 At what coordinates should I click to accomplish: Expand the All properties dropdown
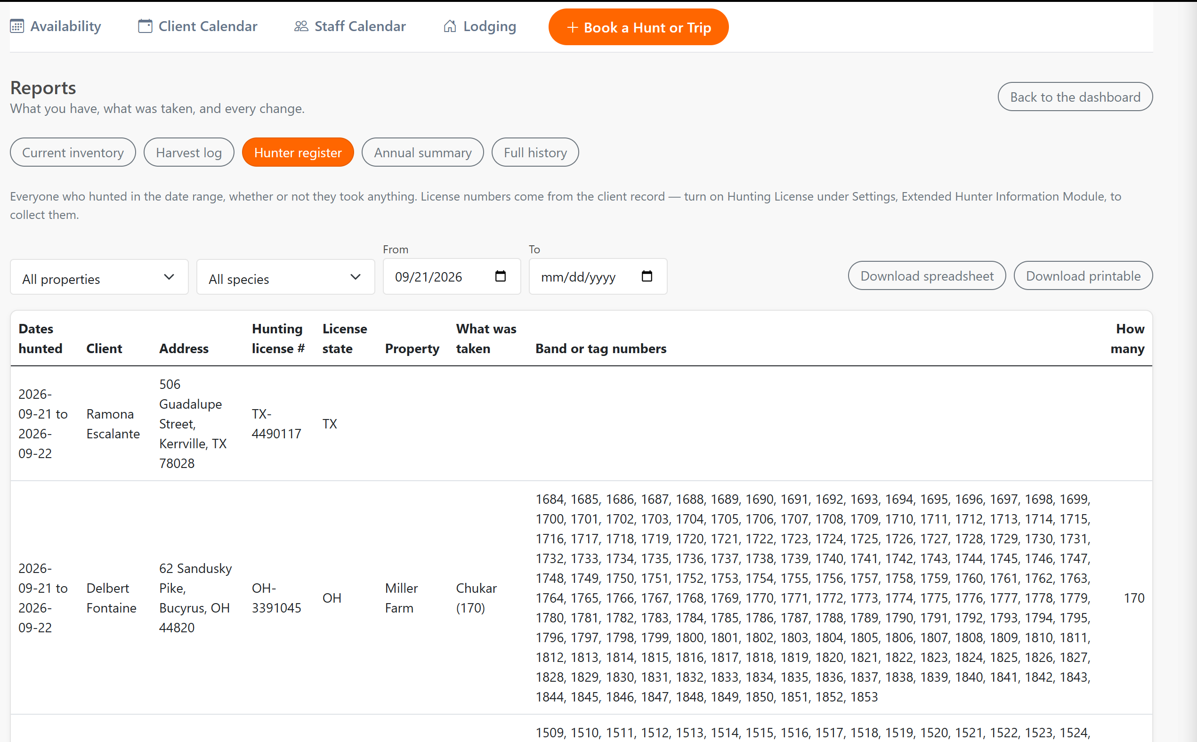click(x=99, y=277)
